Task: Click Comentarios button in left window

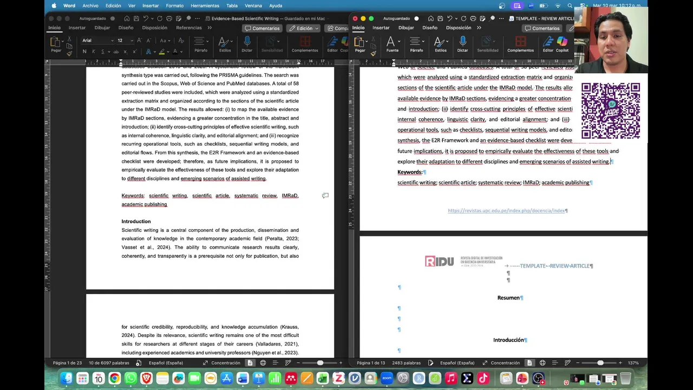Action: pos(262,28)
